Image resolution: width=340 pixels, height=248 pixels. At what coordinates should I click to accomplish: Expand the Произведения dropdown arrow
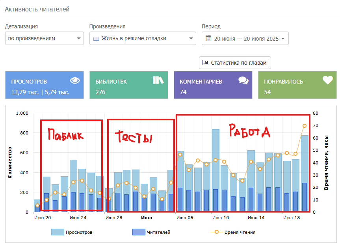[191, 39]
